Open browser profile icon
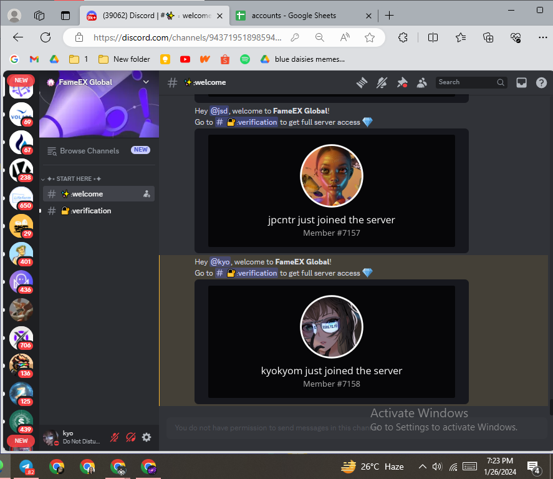Screen dimensions: 553x479 (x=14, y=16)
